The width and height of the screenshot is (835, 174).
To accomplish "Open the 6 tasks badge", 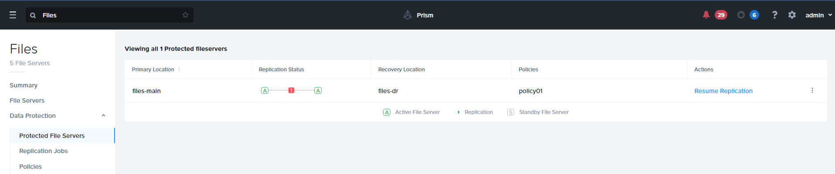I will click(754, 15).
